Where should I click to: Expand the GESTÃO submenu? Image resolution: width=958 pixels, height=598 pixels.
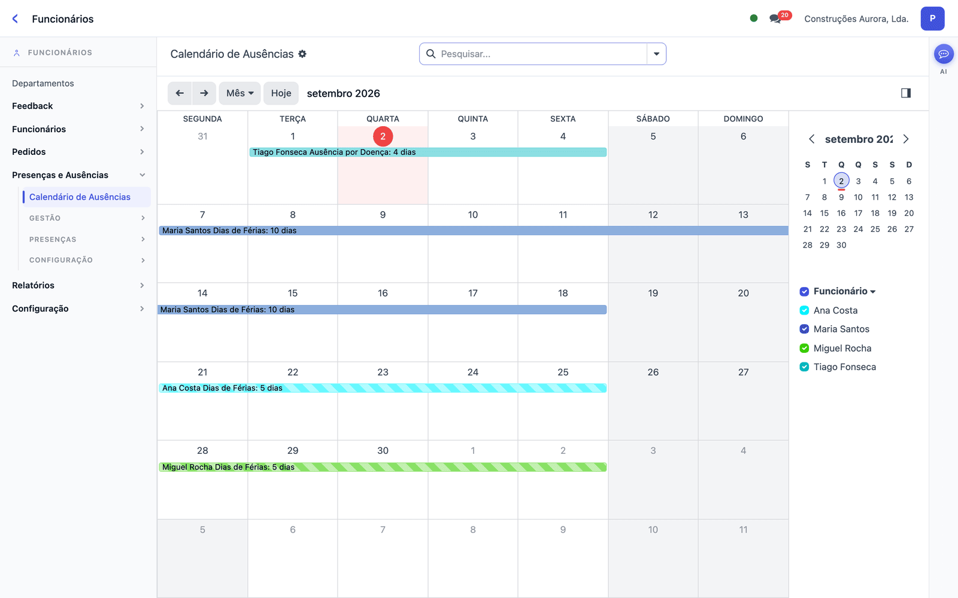[x=86, y=218]
